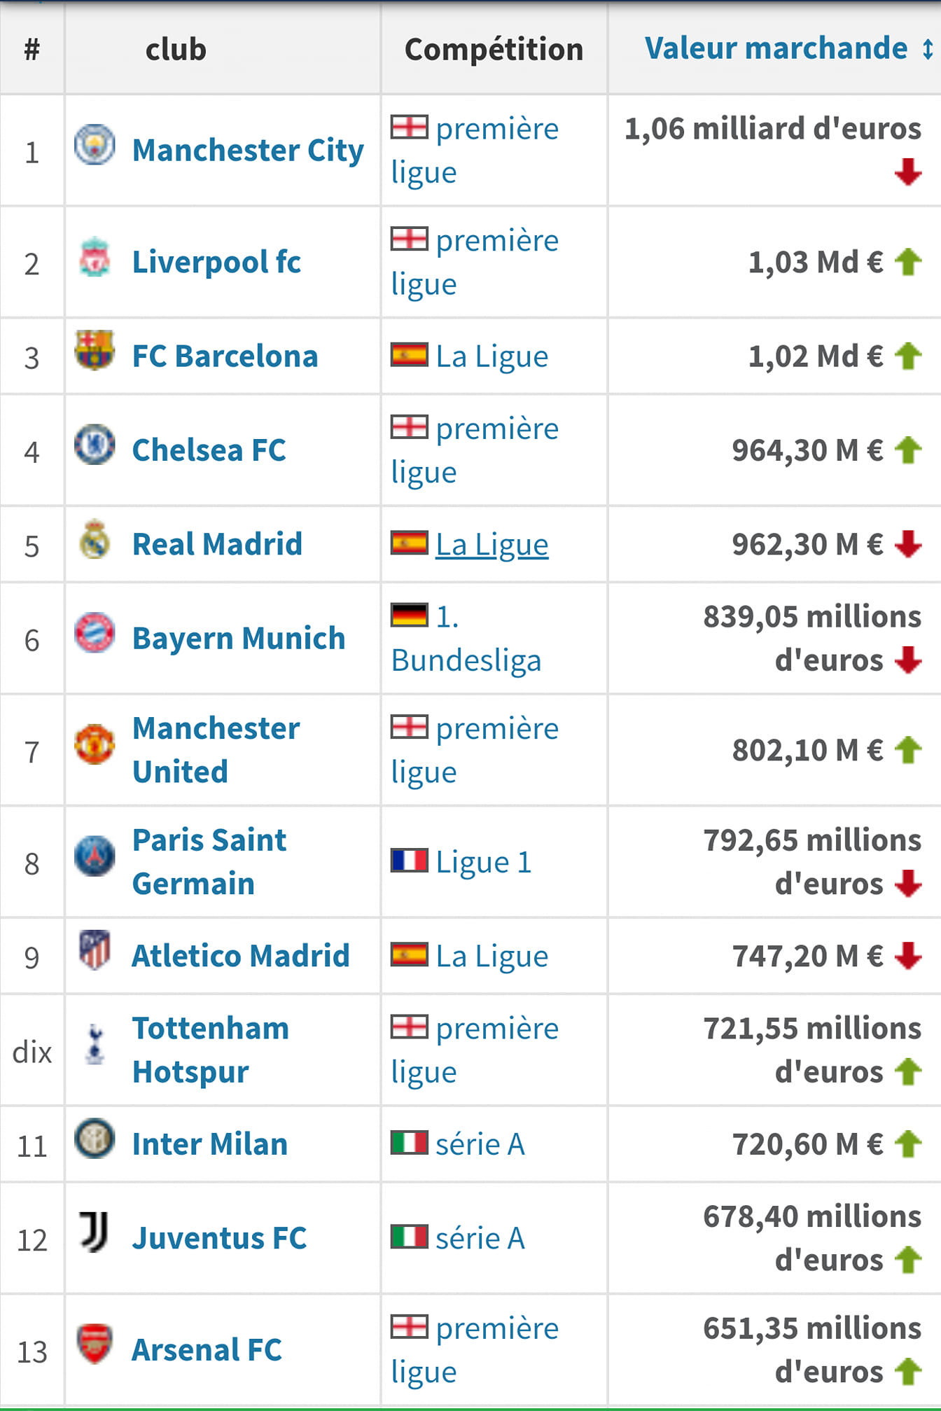Open Atletico Madrid club page link

click(241, 956)
